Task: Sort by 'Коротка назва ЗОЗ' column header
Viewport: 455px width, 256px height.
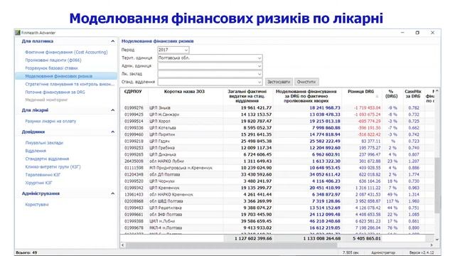Action: coord(184,92)
